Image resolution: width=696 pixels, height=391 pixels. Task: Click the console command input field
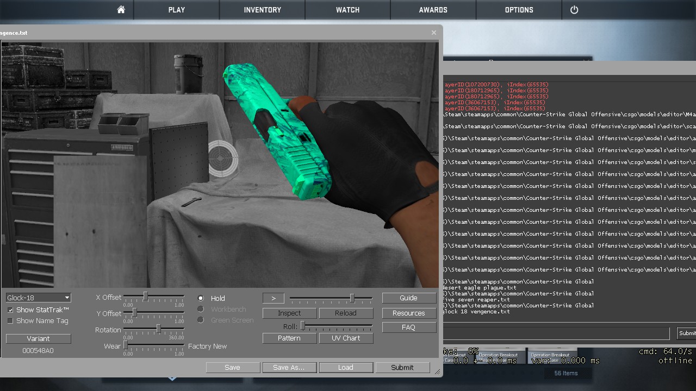click(556, 333)
